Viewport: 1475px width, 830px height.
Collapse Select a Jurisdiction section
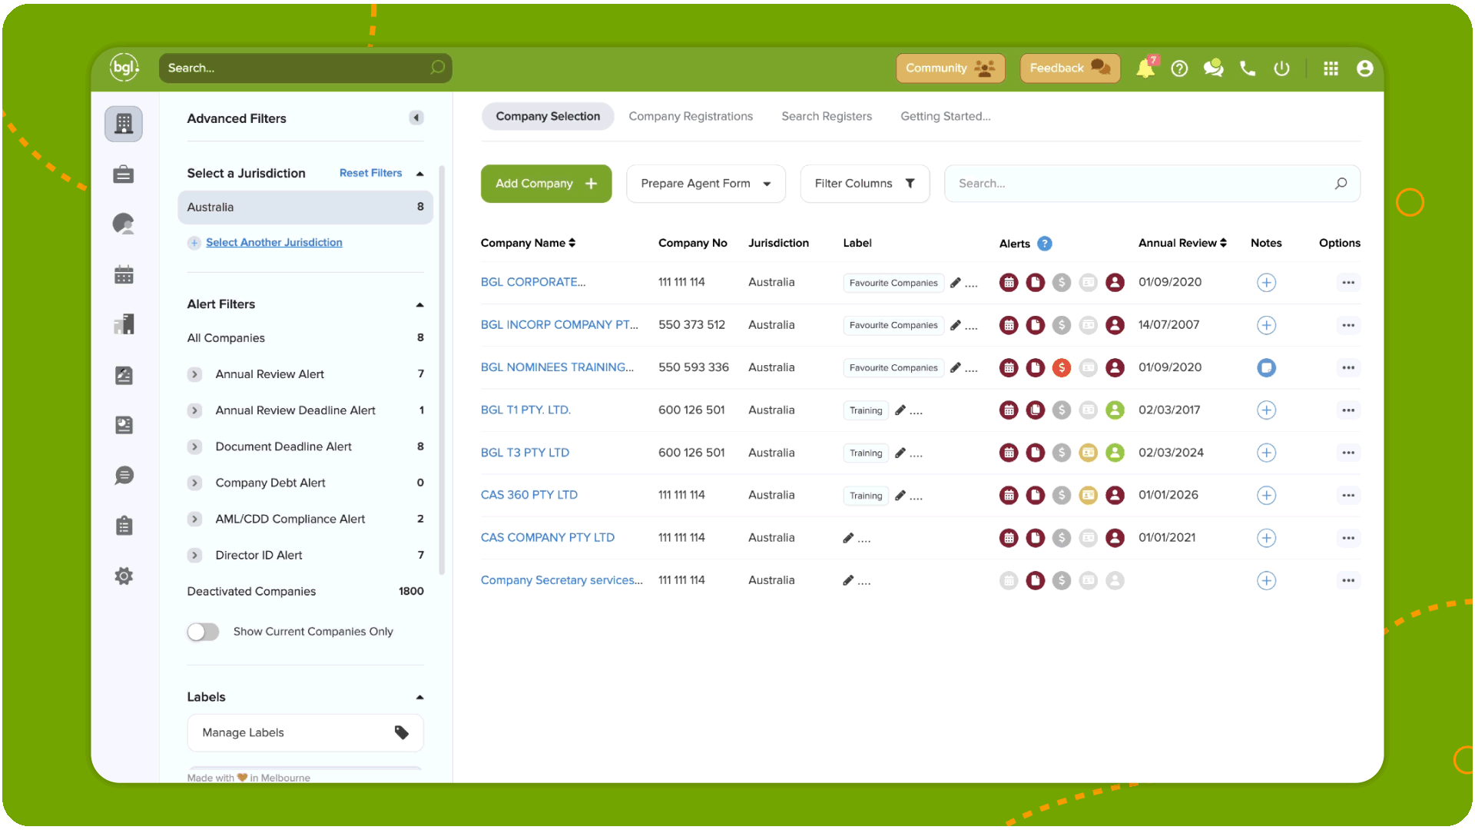tap(419, 174)
